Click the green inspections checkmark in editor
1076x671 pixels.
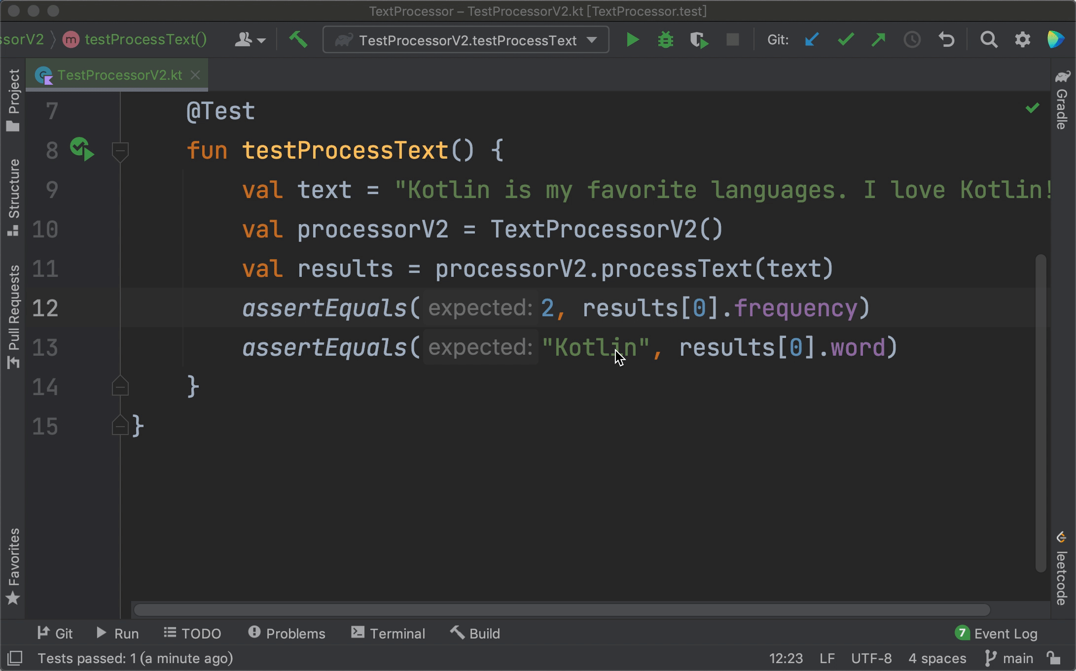(1032, 108)
